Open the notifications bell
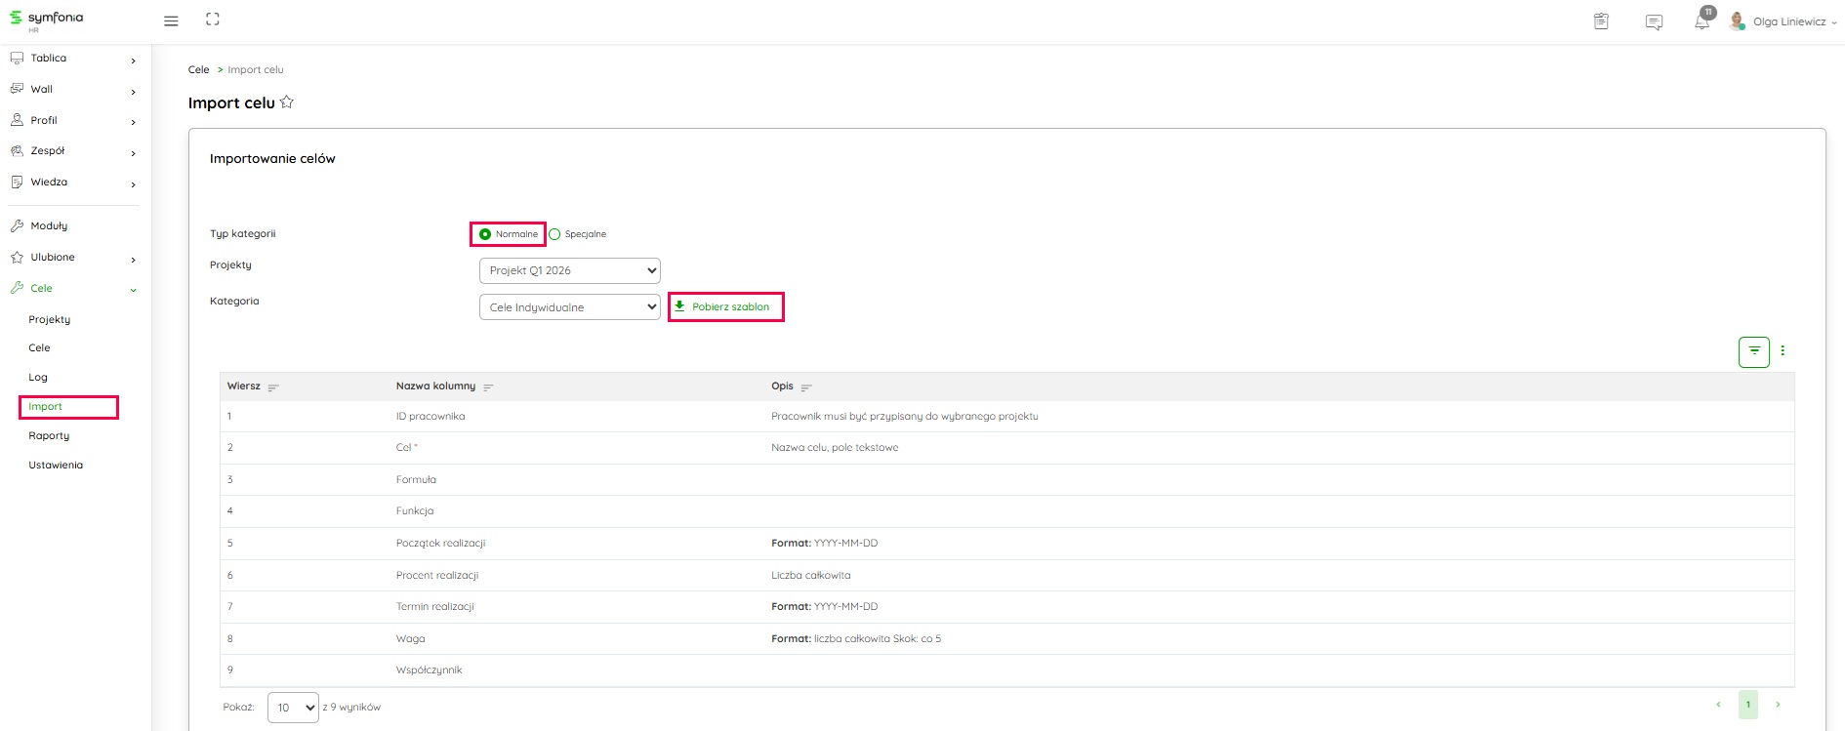1845x731 pixels. click(x=1701, y=21)
